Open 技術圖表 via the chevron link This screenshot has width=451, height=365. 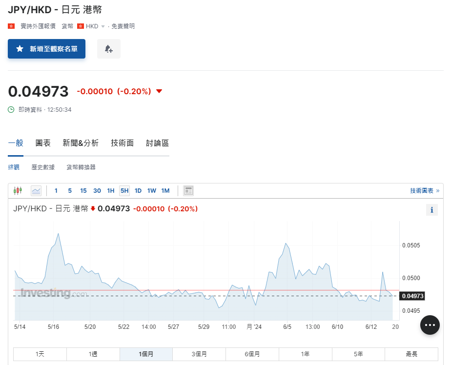(424, 190)
